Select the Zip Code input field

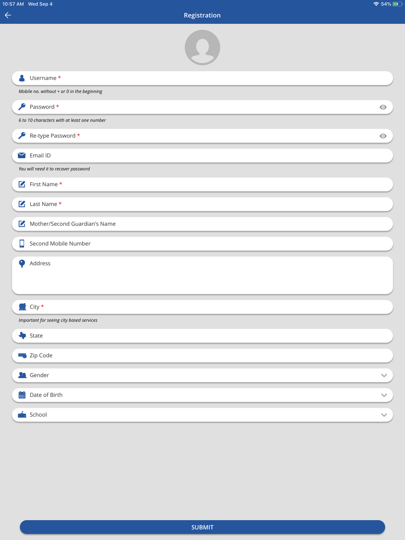[x=202, y=355]
